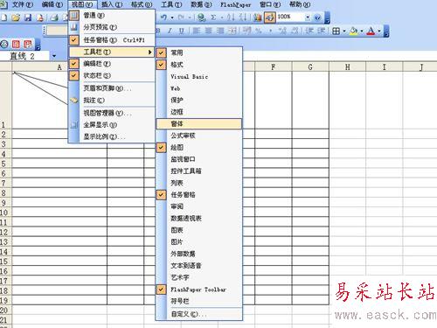Click the Decrease Indent icon
The image size is (437, 328).
[309, 31]
